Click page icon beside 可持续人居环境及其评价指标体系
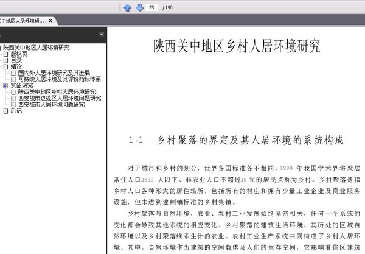The width and height of the screenshot is (365, 254). (x=13, y=79)
